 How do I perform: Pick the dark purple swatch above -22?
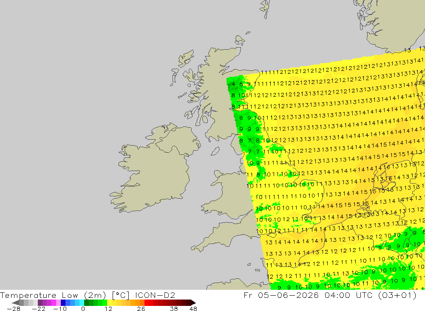point(40,303)
